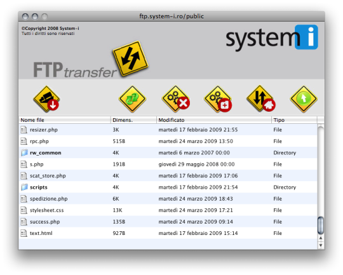The height and width of the screenshot is (275, 343).
Task: Click file icon beside resizer.php
Action: point(24,130)
